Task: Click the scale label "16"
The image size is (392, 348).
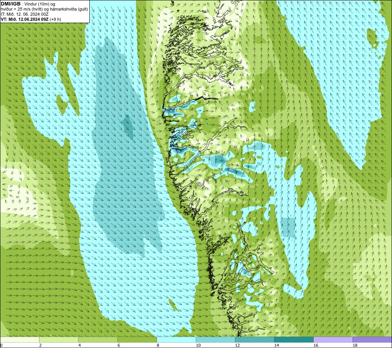Action: [316, 345]
